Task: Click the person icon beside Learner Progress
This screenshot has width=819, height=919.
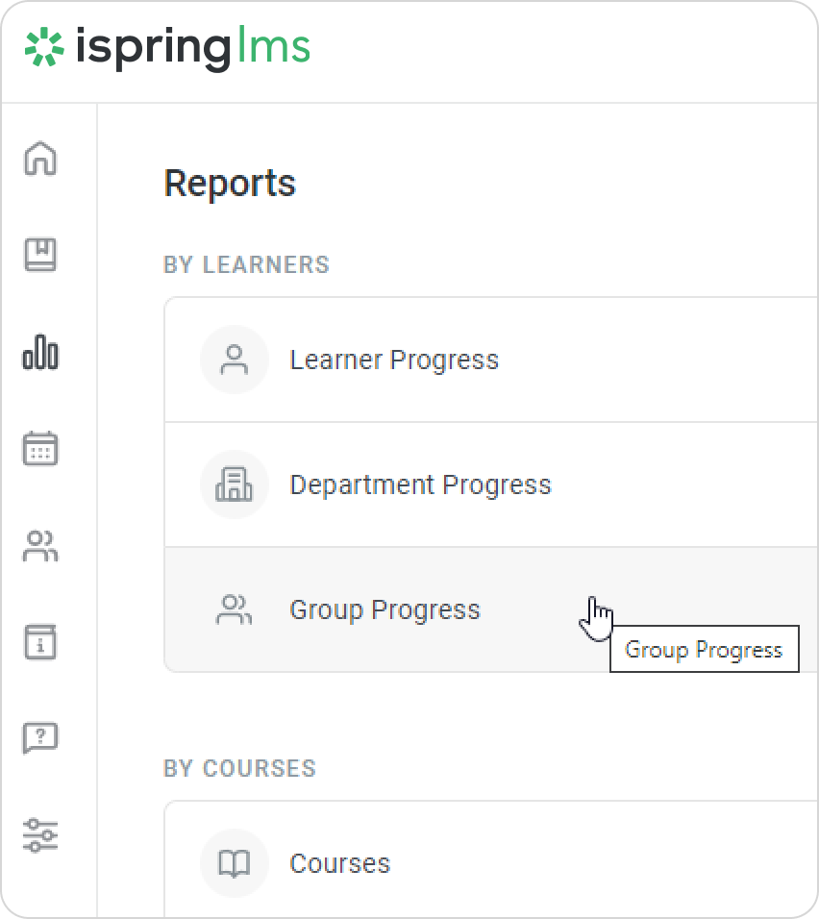Action: click(234, 360)
